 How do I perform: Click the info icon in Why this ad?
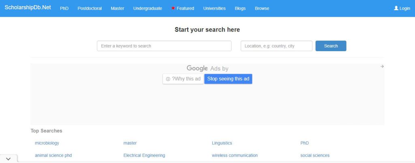(168, 79)
